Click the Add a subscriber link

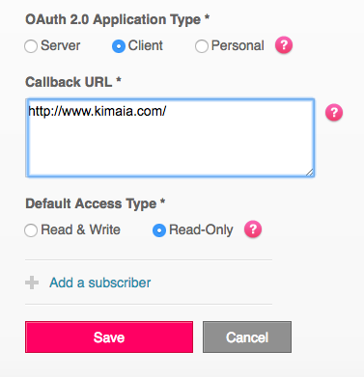(100, 283)
